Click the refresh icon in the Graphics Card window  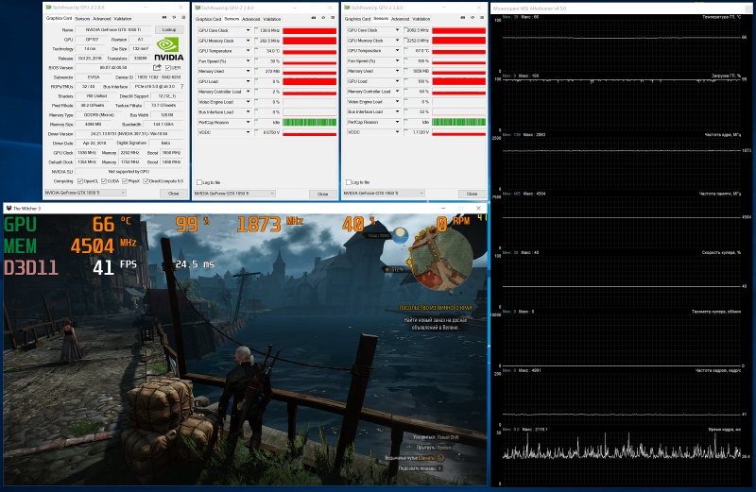click(172, 18)
